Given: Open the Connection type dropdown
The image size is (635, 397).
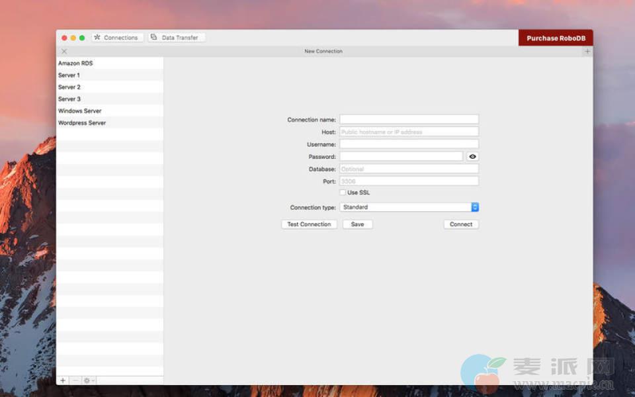Looking at the screenshot, I should [x=409, y=207].
